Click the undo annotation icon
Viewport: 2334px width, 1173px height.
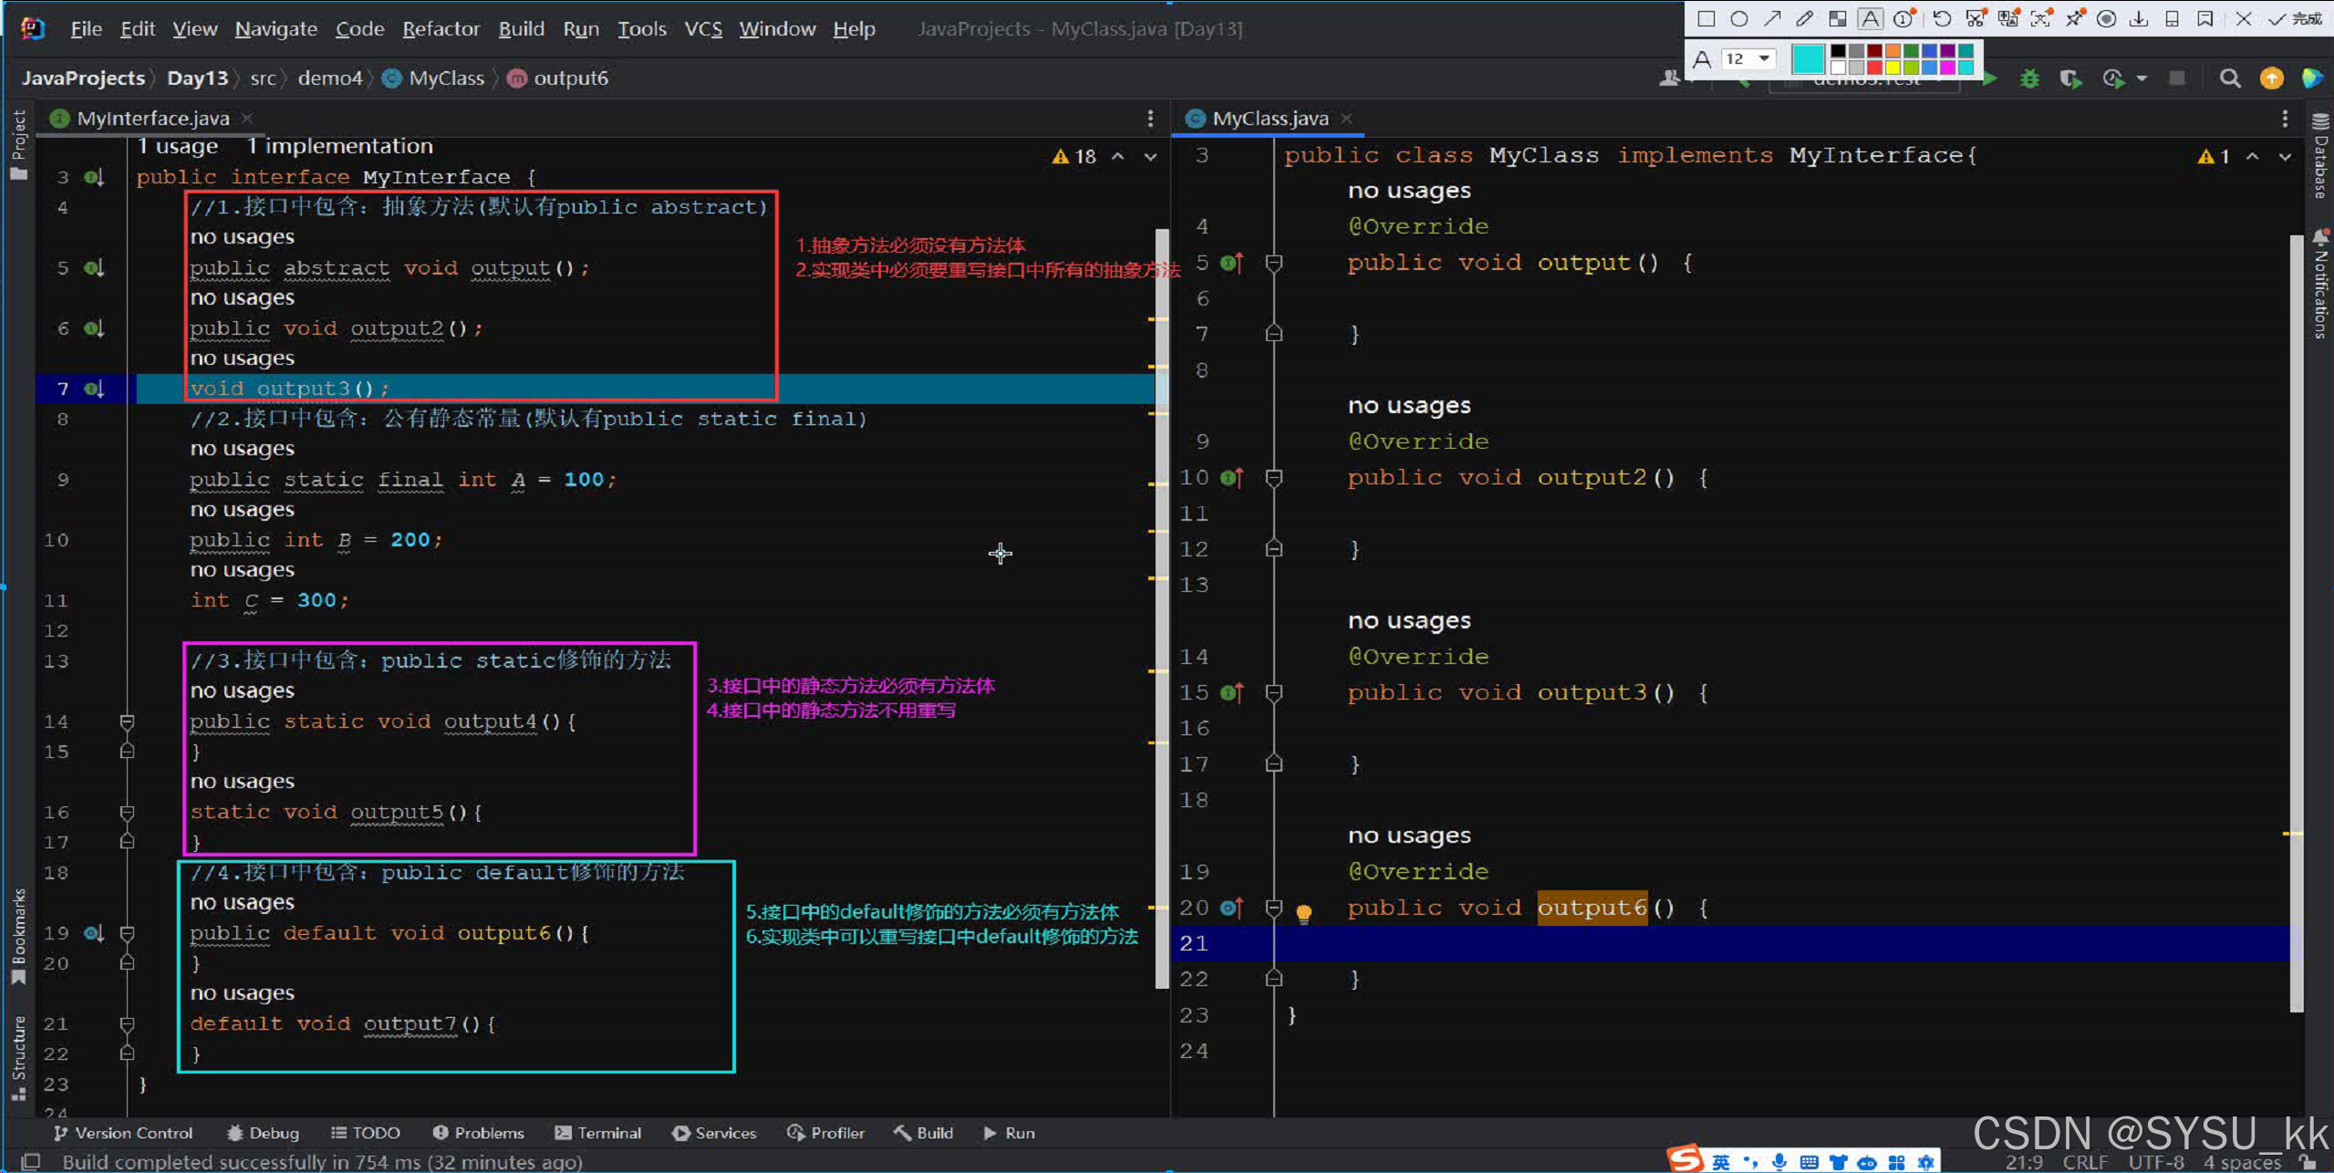(x=1942, y=18)
